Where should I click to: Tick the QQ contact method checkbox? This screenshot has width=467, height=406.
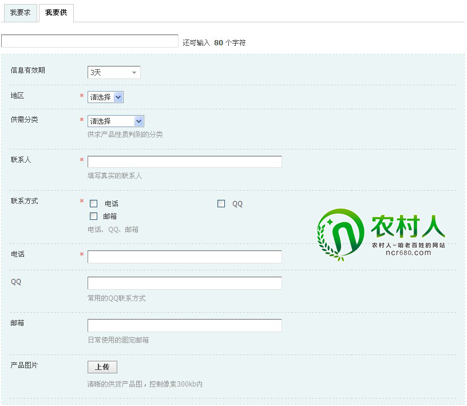pos(221,204)
